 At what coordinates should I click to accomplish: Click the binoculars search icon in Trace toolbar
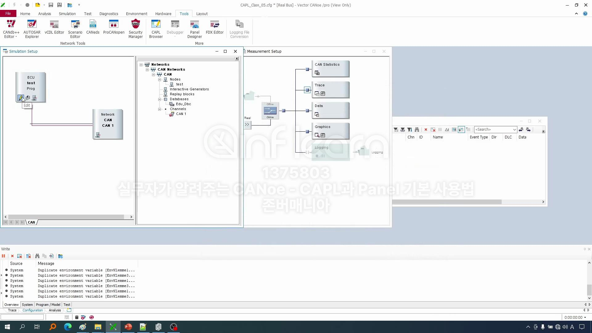click(x=417, y=129)
